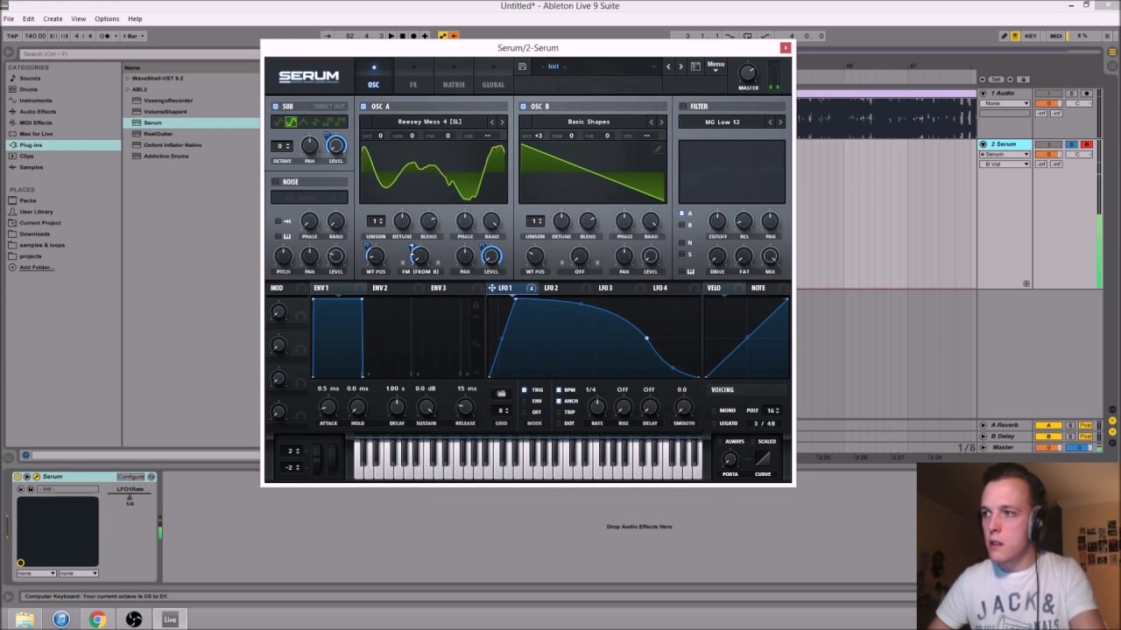Image resolution: width=1121 pixels, height=630 pixels.
Task: Open the Create menu in Ableton
Action: point(53,18)
